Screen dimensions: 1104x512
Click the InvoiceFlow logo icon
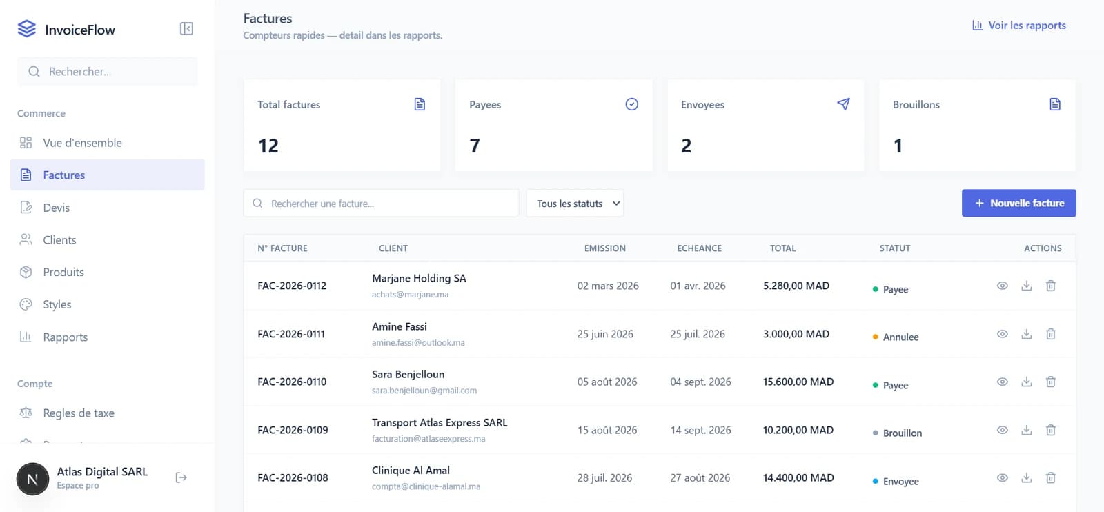click(26, 28)
